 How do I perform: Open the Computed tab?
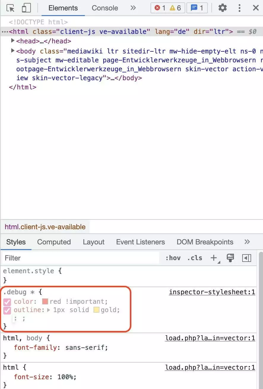[54, 242]
